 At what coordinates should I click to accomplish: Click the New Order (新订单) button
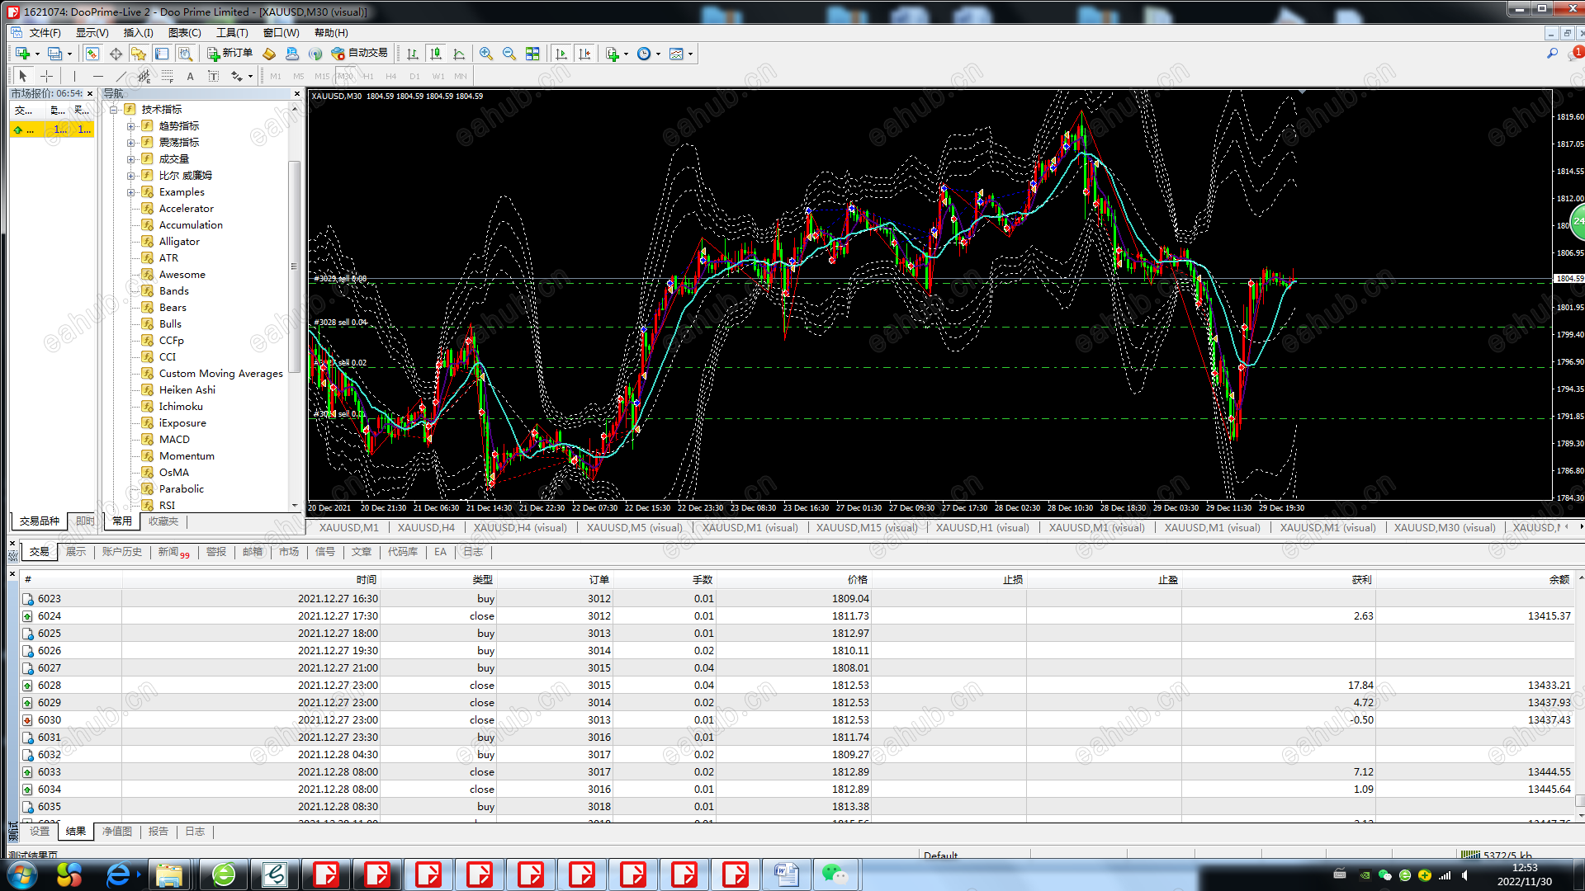point(229,53)
